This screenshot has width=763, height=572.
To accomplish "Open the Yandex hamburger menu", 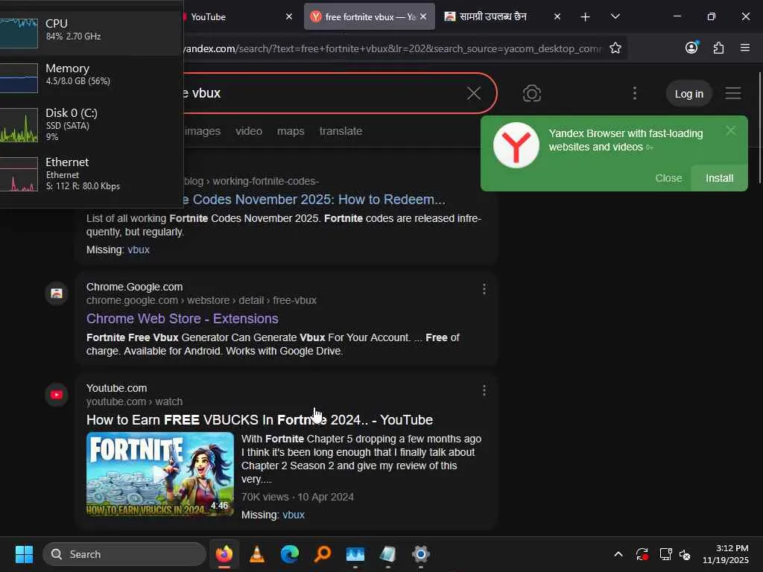I will (x=733, y=93).
